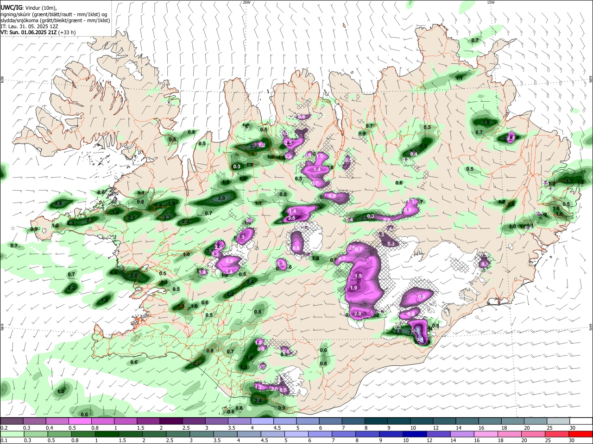This screenshot has width=593, height=444.
Task: Click the '15W' longitude label
Action: 491,2
